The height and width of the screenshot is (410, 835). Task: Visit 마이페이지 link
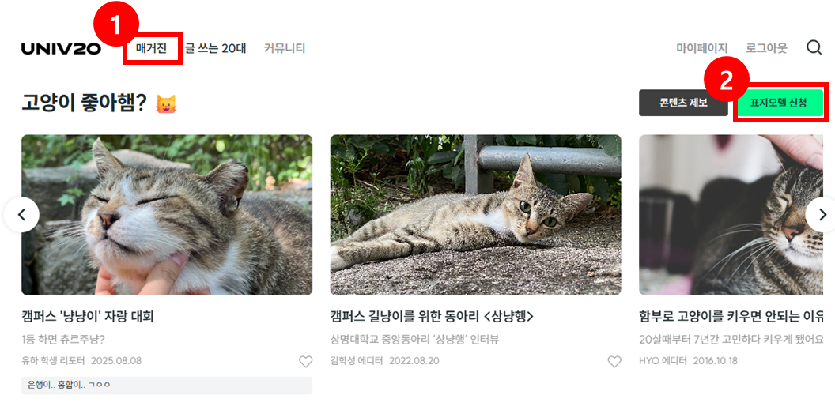coord(702,48)
